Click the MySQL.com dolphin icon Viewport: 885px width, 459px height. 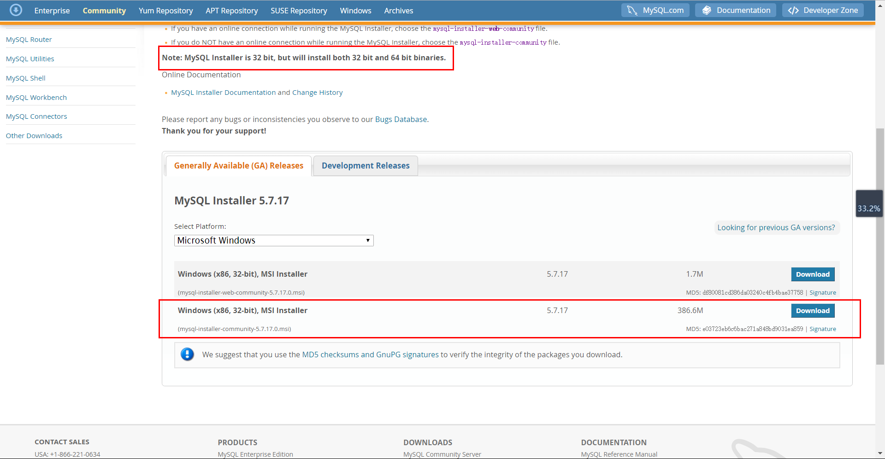point(632,10)
